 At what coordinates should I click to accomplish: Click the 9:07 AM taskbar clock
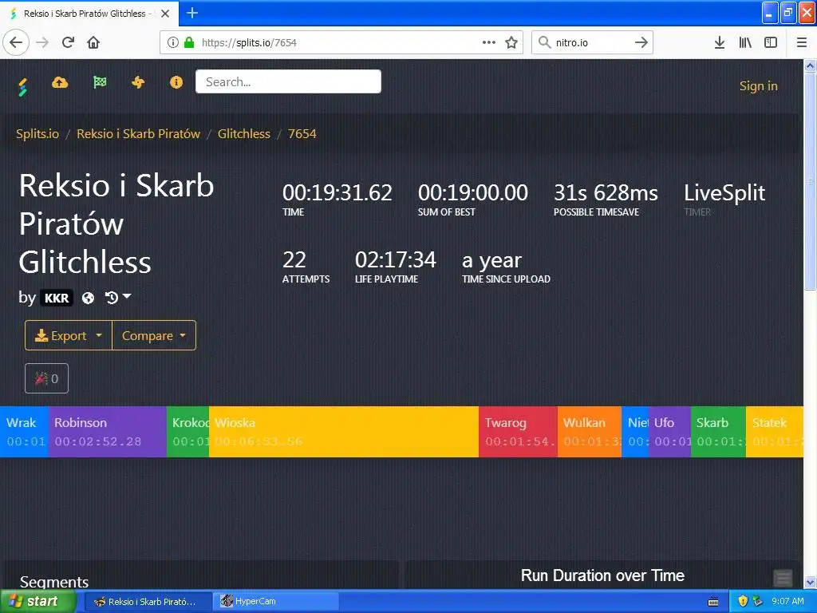(x=787, y=601)
